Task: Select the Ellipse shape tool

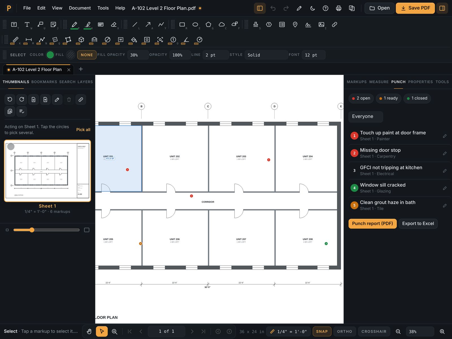Action: 195,25
